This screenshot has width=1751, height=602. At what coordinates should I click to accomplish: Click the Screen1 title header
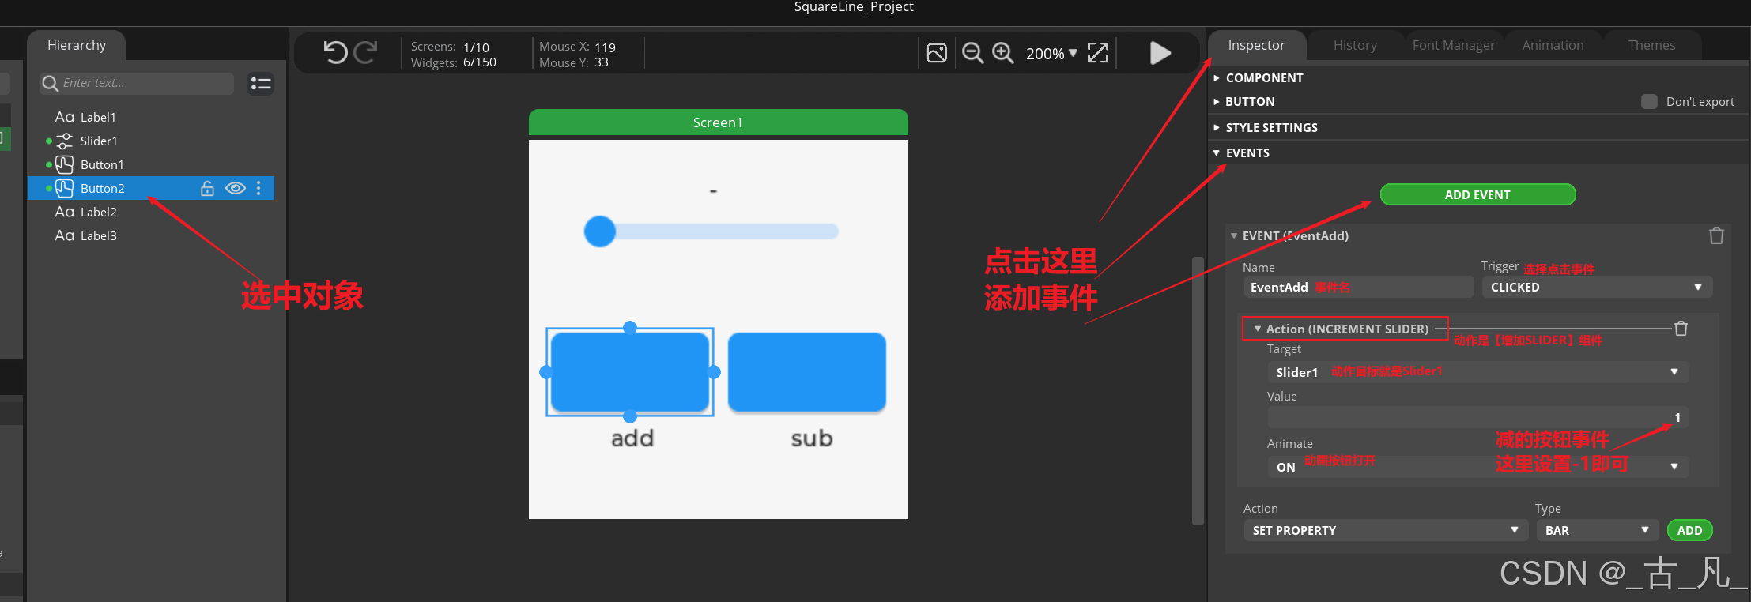click(x=718, y=122)
